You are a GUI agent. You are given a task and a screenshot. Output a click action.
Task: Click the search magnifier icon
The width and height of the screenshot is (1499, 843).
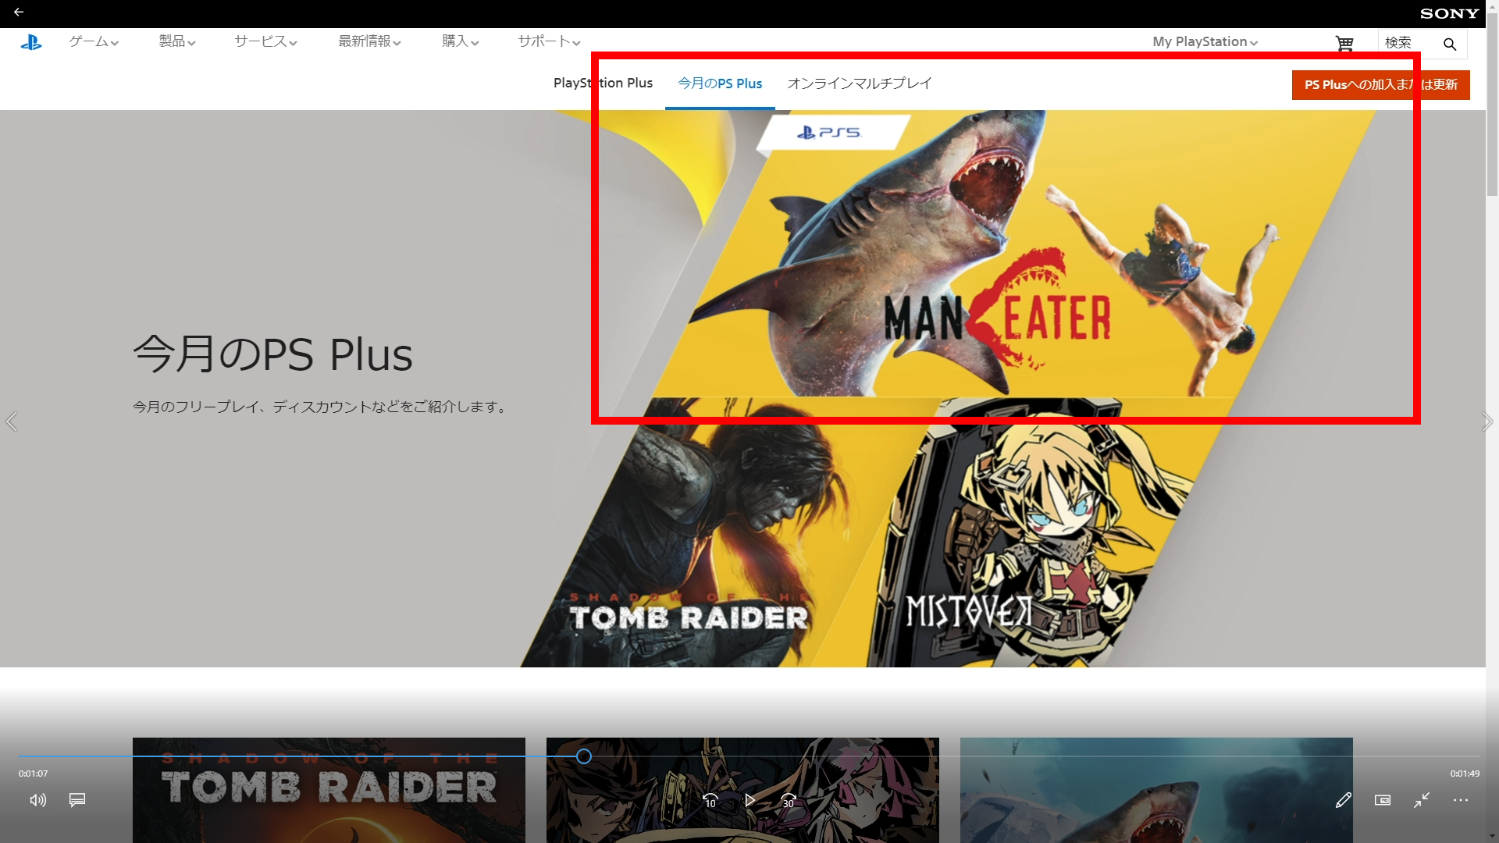(x=1450, y=44)
